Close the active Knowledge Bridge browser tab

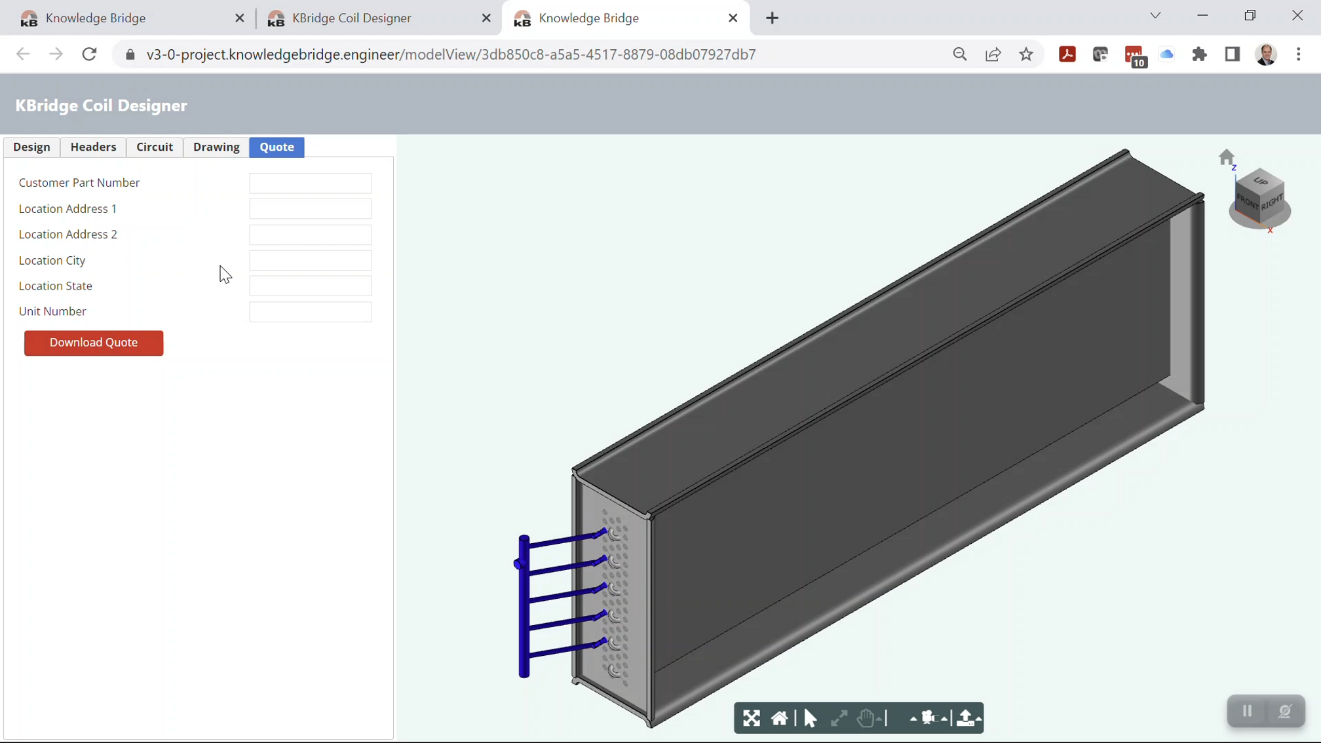(x=733, y=18)
